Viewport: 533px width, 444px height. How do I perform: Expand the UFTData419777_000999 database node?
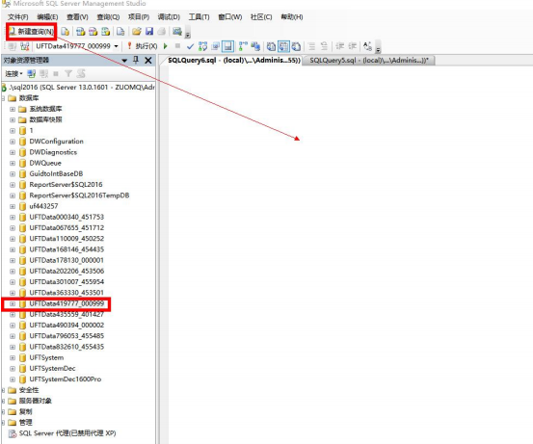[x=13, y=303]
